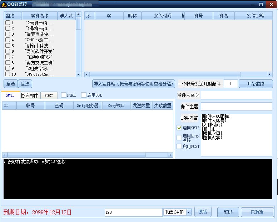Maximize the QQ群监控 window

tap(261, 4)
